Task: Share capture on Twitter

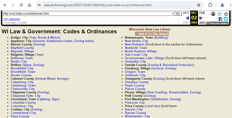Action: pyautogui.click(x=226, y=19)
